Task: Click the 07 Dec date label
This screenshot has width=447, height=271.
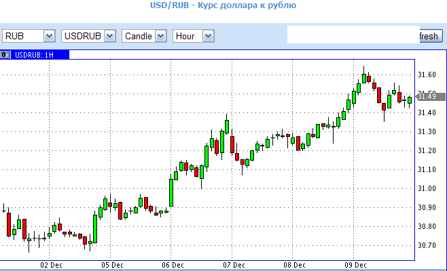Action: coord(234,265)
